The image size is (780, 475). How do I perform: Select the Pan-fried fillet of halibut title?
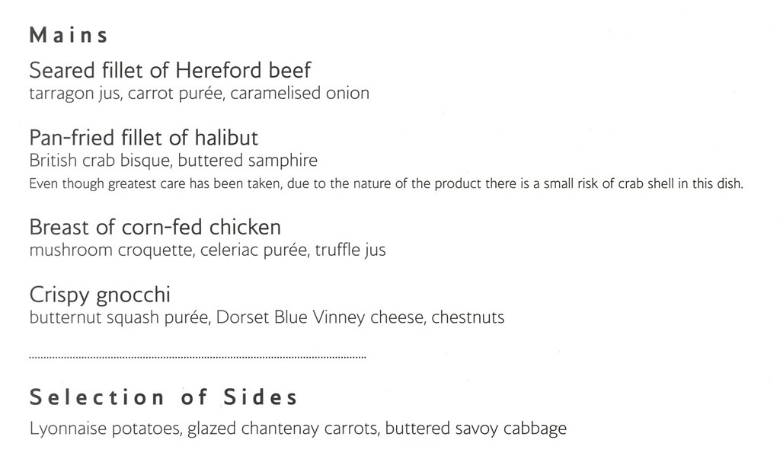(x=144, y=138)
